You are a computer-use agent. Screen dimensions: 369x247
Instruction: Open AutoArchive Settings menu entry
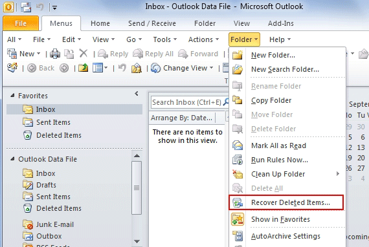(287, 236)
